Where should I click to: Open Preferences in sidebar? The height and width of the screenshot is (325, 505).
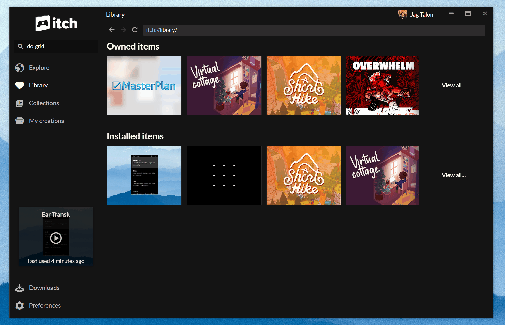[x=45, y=306]
